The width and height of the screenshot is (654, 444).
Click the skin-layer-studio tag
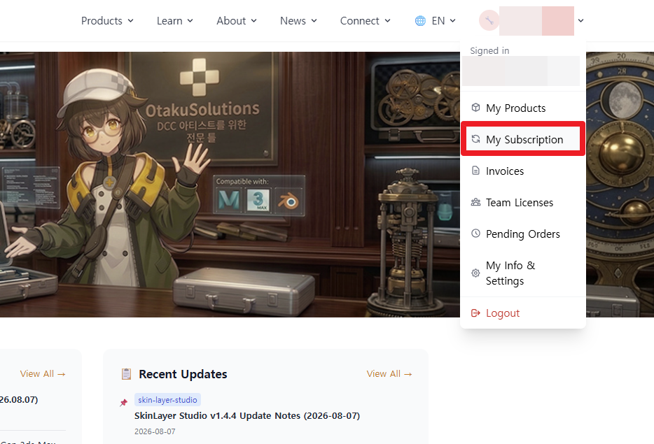tap(167, 400)
